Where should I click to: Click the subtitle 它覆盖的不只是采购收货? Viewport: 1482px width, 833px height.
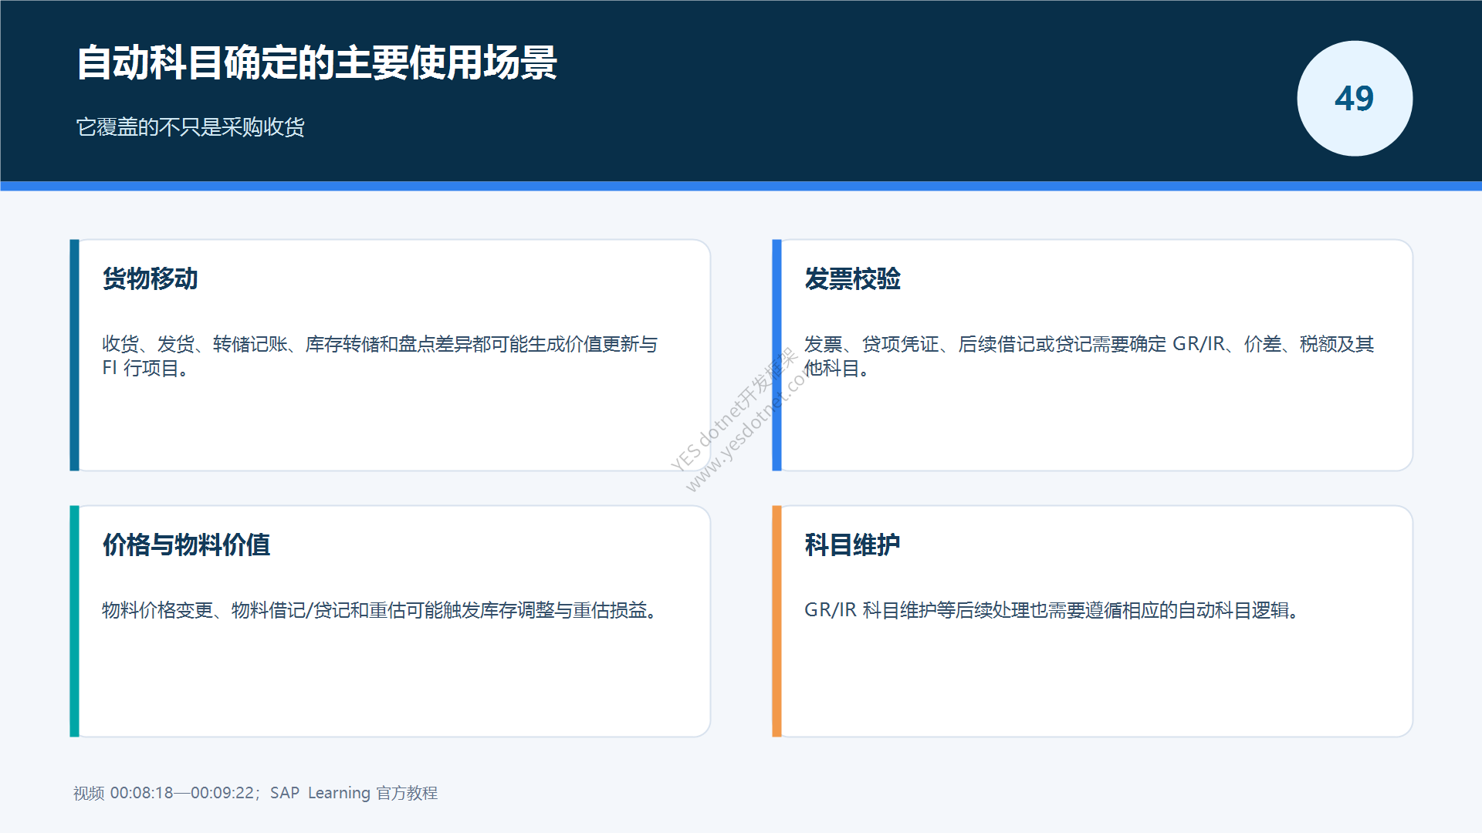click(191, 126)
